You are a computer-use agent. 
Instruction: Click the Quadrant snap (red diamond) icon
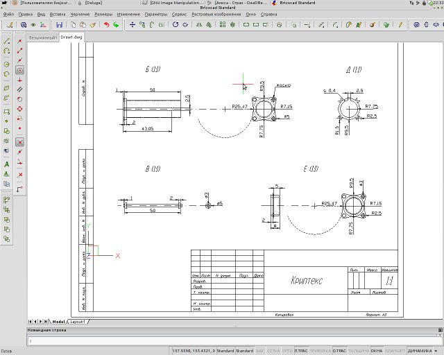pos(19,109)
